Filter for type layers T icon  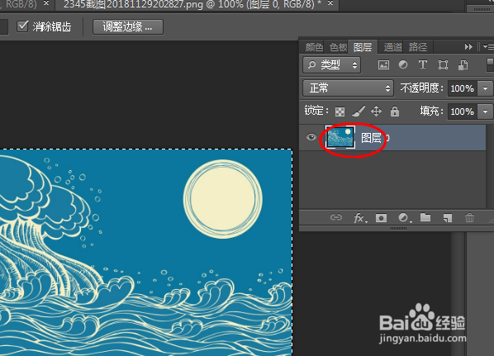click(422, 64)
